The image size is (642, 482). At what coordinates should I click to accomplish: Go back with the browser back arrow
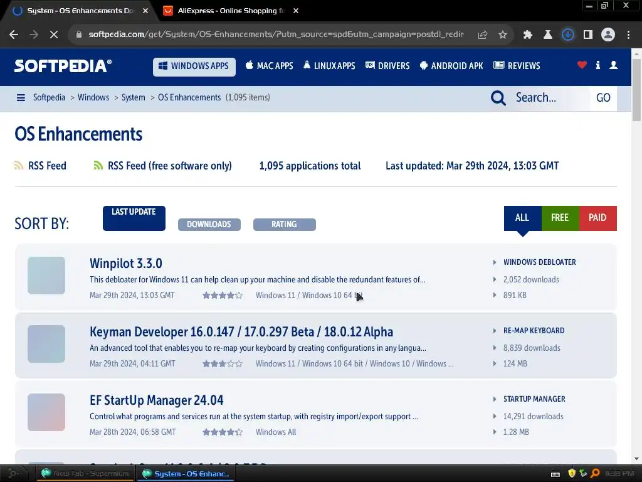[14, 35]
